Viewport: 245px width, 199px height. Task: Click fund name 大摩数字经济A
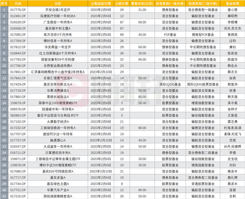[x=58, y=122]
